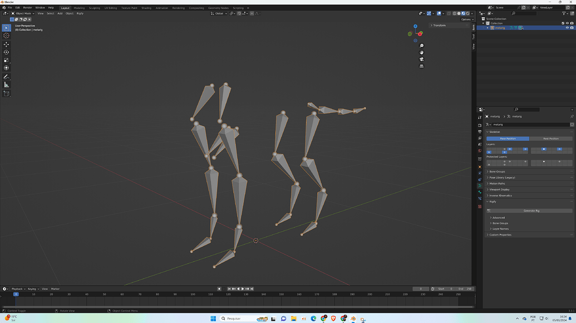Image resolution: width=576 pixels, height=323 pixels.
Task: Toggle the camera view icon
Action: (x=421, y=59)
